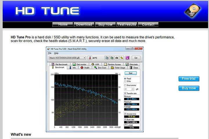
Task: Click the HD Tune Pro 5.50 window title
Action: 69,49
